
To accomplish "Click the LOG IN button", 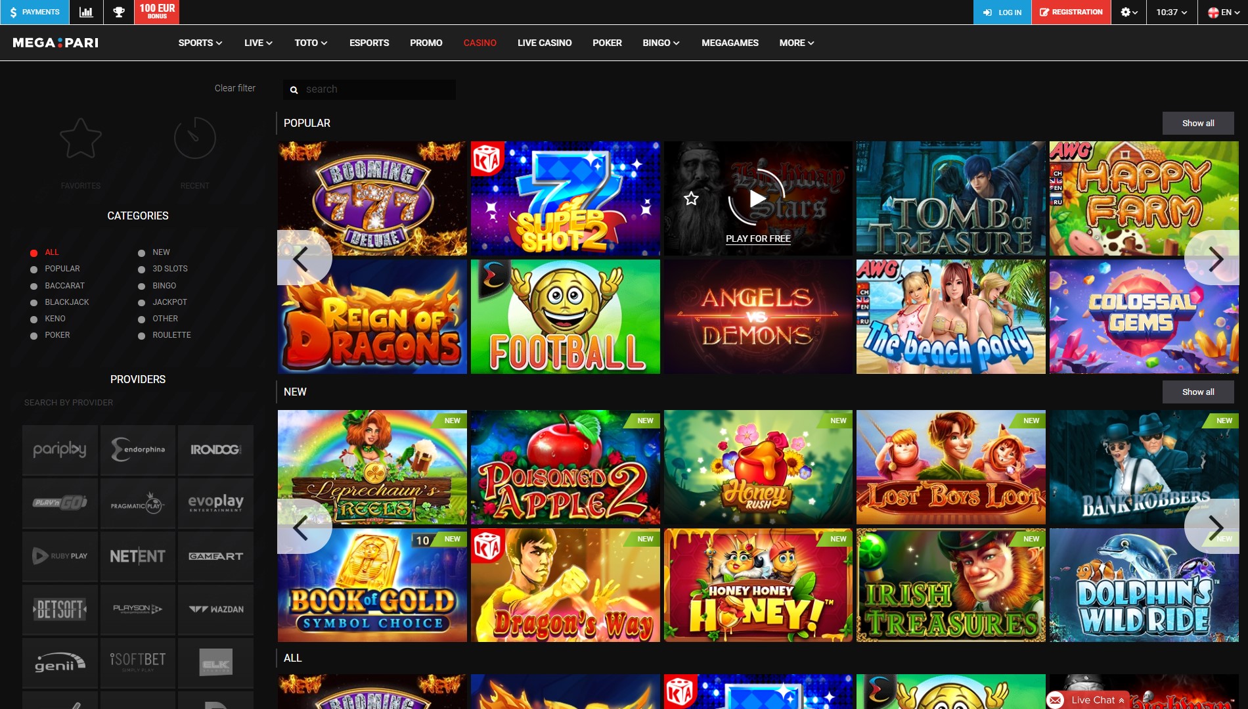I will (x=1002, y=12).
